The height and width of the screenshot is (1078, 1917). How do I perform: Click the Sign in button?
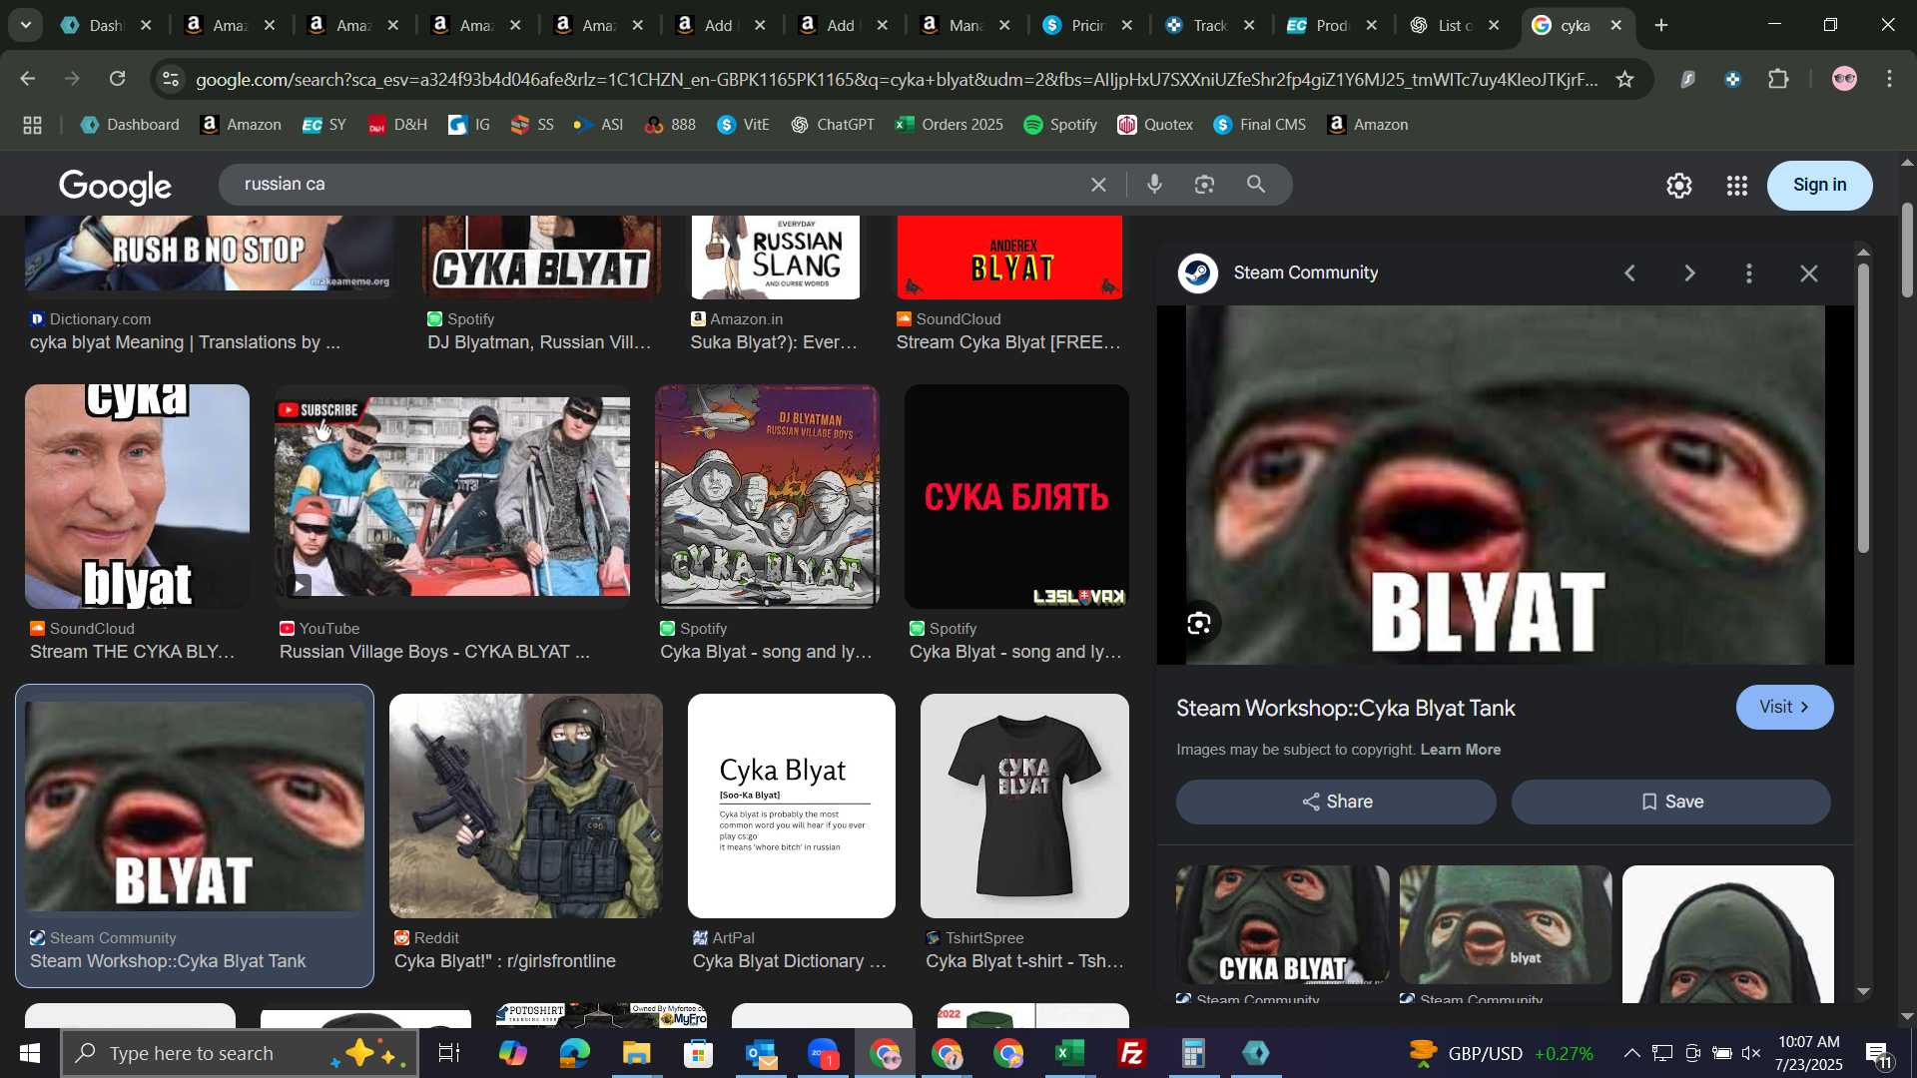click(x=1819, y=186)
